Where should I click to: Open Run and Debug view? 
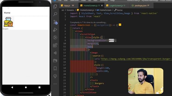click(55, 30)
